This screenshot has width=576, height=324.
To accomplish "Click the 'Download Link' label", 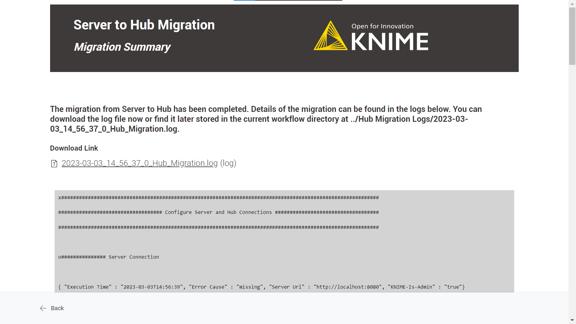I will (x=74, y=148).
